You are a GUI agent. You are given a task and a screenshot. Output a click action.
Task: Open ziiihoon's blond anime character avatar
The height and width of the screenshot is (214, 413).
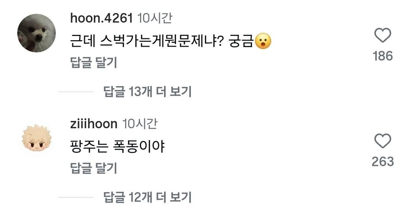[x=37, y=138]
